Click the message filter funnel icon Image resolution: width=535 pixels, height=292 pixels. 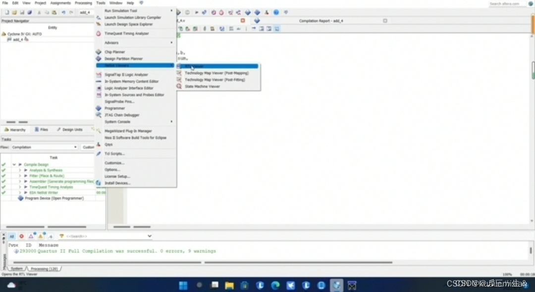pos(62,236)
